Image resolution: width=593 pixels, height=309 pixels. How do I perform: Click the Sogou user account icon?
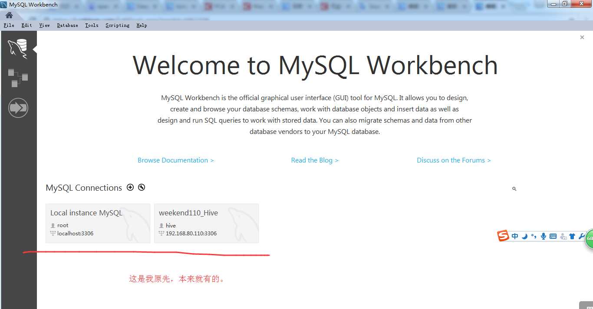pyautogui.click(x=563, y=236)
